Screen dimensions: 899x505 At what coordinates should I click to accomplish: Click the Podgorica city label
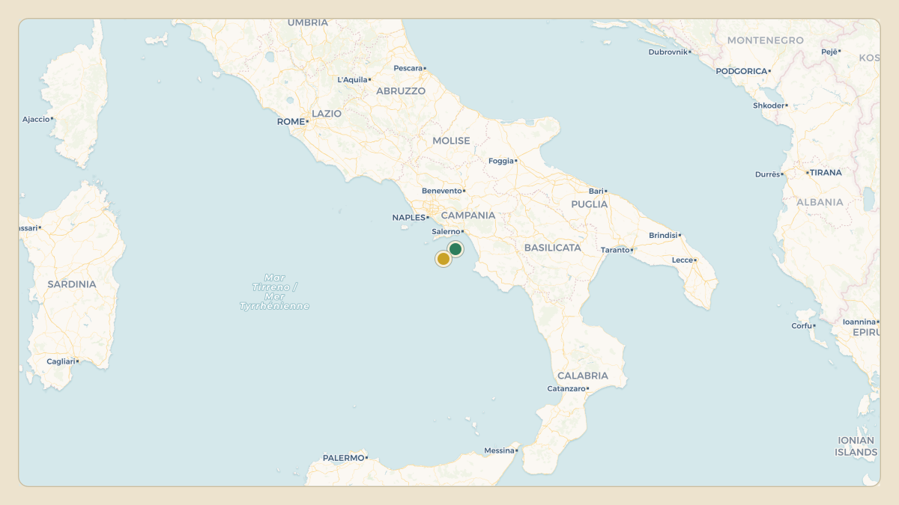click(742, 71)
